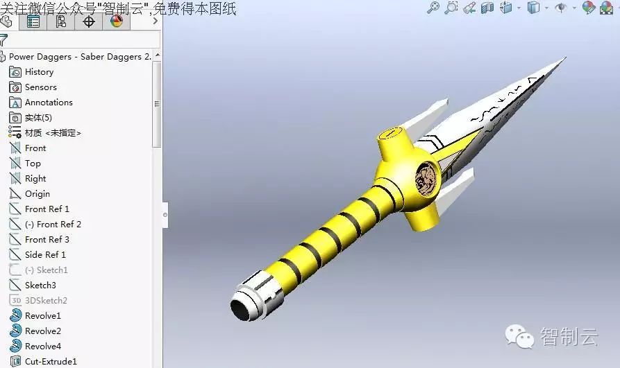Select the Power Daggers - Saber Daggers root item
Screen dimensions: 620x368
pos(80,57)
